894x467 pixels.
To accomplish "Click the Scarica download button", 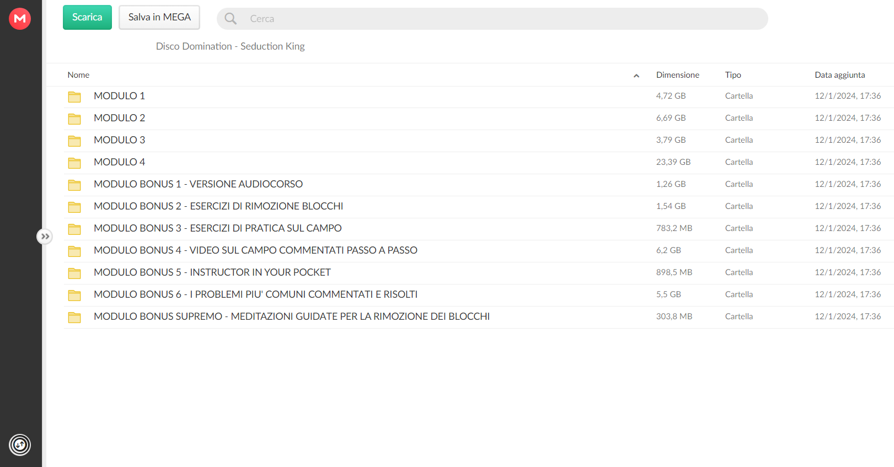I will pos(87,17).
